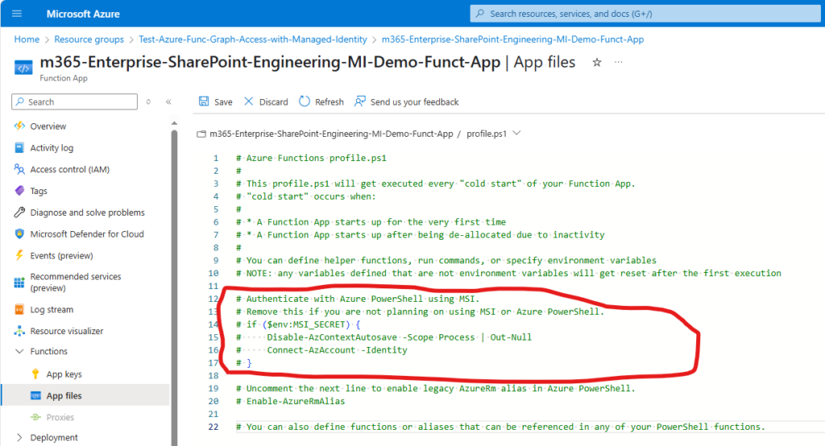This screenshot has width=825, height=446.
Task: Click the Access control people icon
Action: point(19,169)
